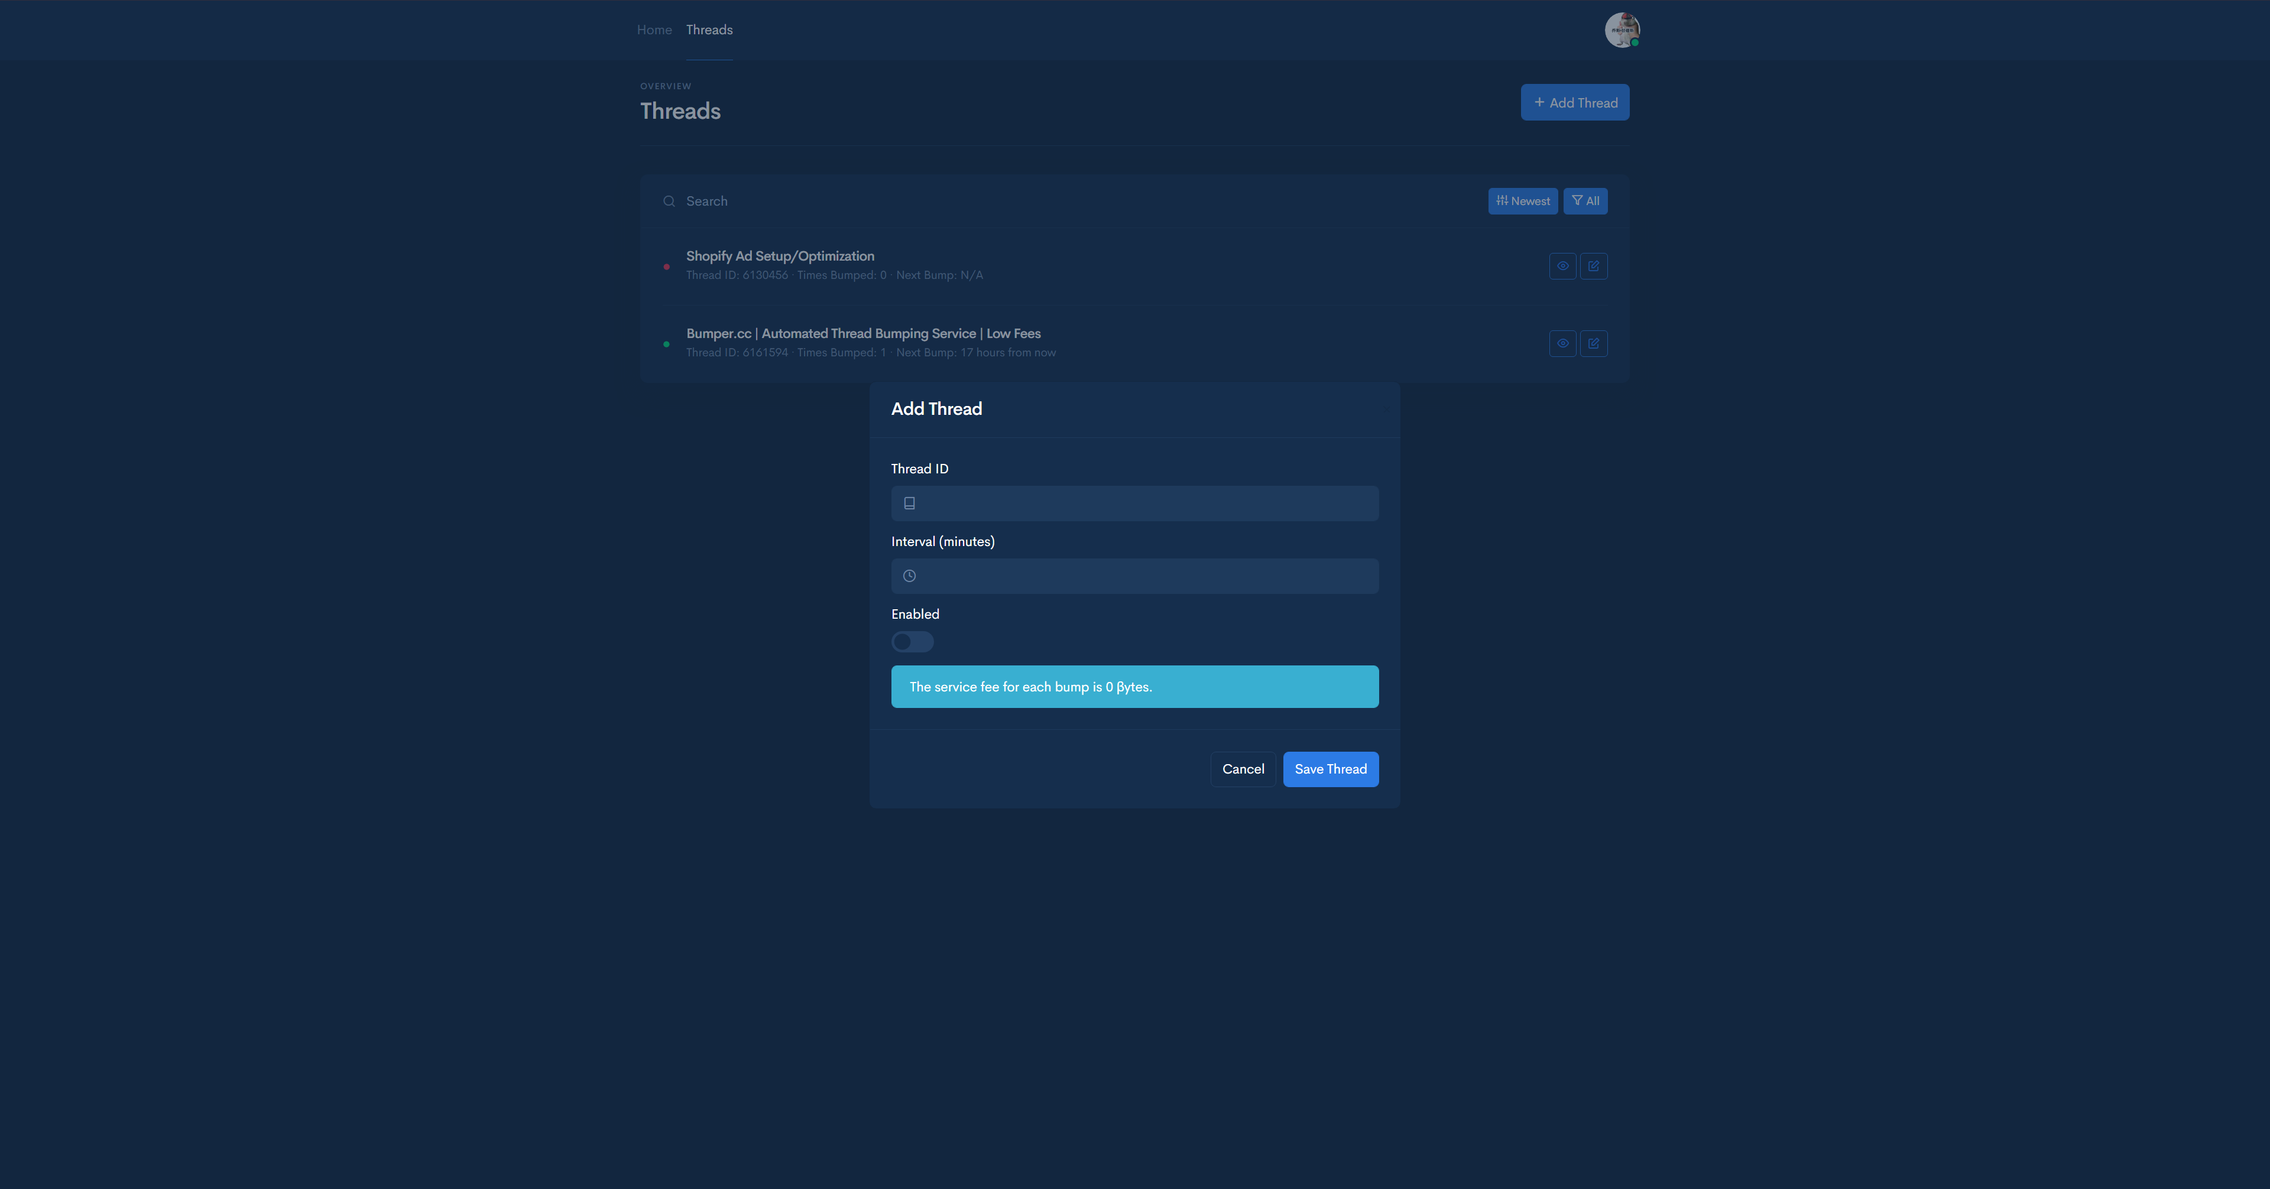Save the new thread
2270x1189 pixels.
pyautogui.click(x=1331, y=769)
